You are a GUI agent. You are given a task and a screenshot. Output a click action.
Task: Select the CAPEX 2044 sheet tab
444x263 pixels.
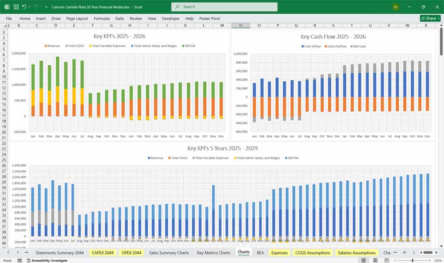[x=103, y=252]
